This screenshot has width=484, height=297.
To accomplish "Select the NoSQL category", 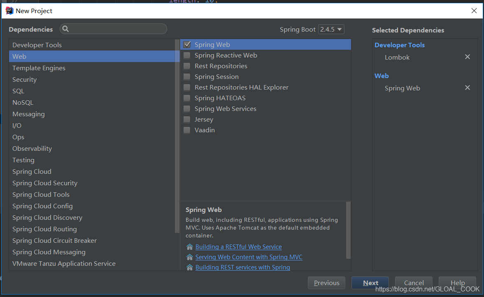I will pos(92,103).
